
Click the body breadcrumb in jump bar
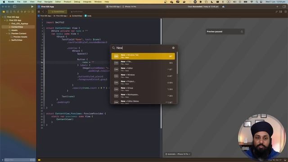point(88,16)
